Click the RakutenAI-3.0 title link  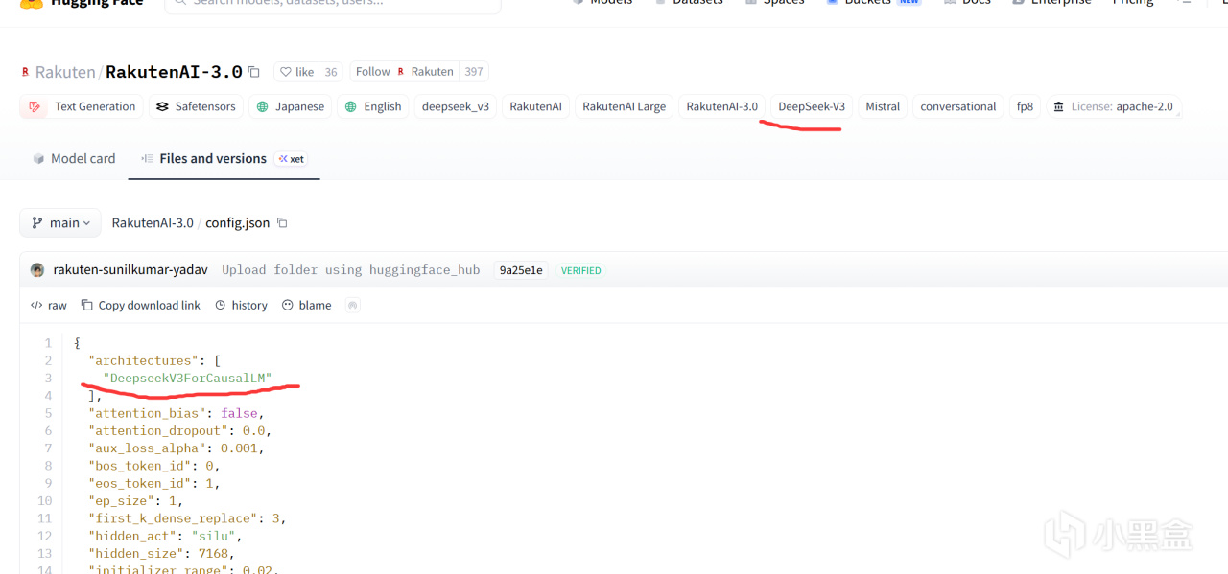click(x=174, y=72)
